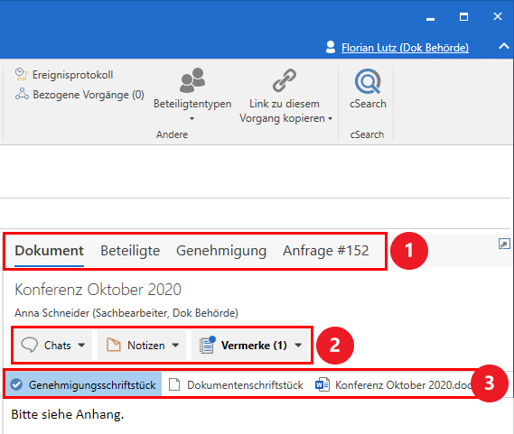Expand the Vermerke (1) dropdown arrow
This screenshot has width=514, height=434.
[x=298, y=346]
